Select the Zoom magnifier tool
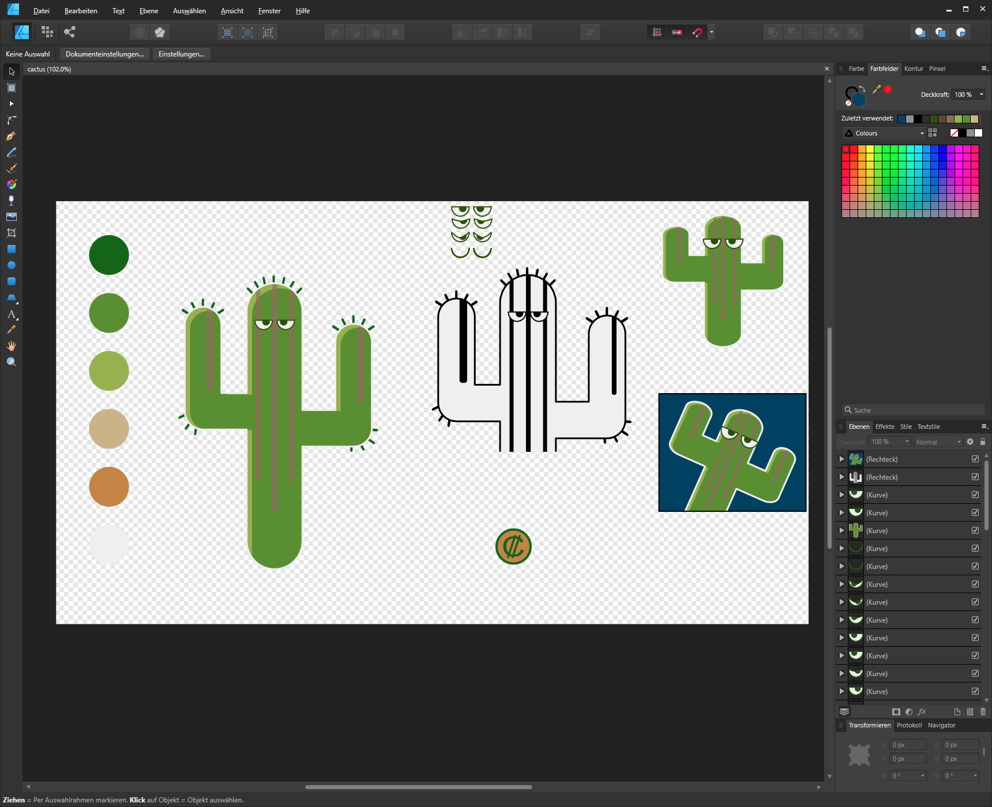The width and height of the screenshot is (992, 807). 11,362
